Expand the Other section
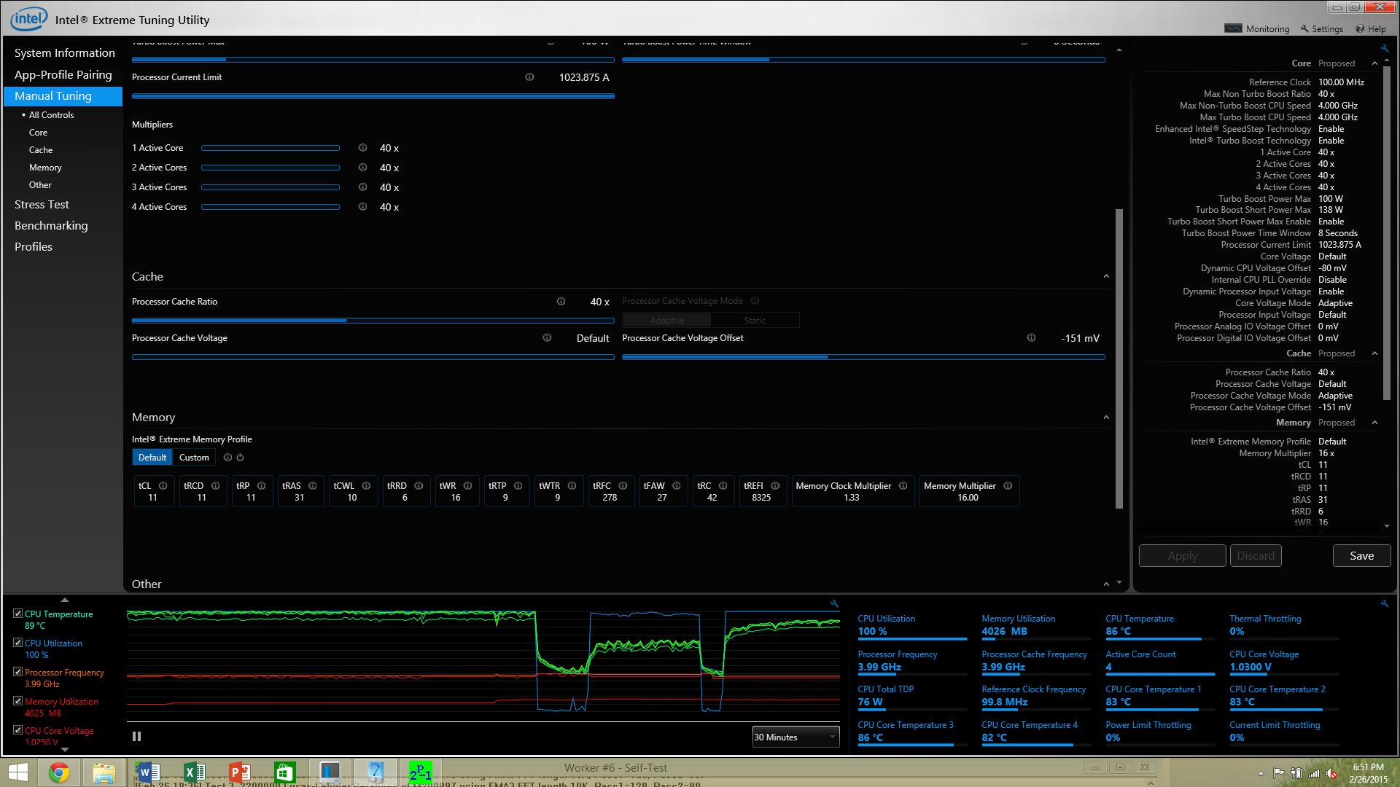Screen dimensions: 1400x787 (x=1106, y=584)
